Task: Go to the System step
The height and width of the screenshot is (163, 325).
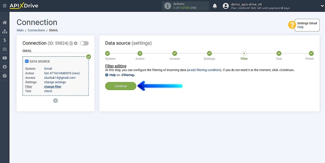Action: 107,54
